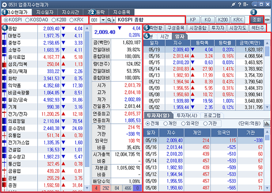
Task: Click the pin window icon in title bar
Action: pos(233,5)
